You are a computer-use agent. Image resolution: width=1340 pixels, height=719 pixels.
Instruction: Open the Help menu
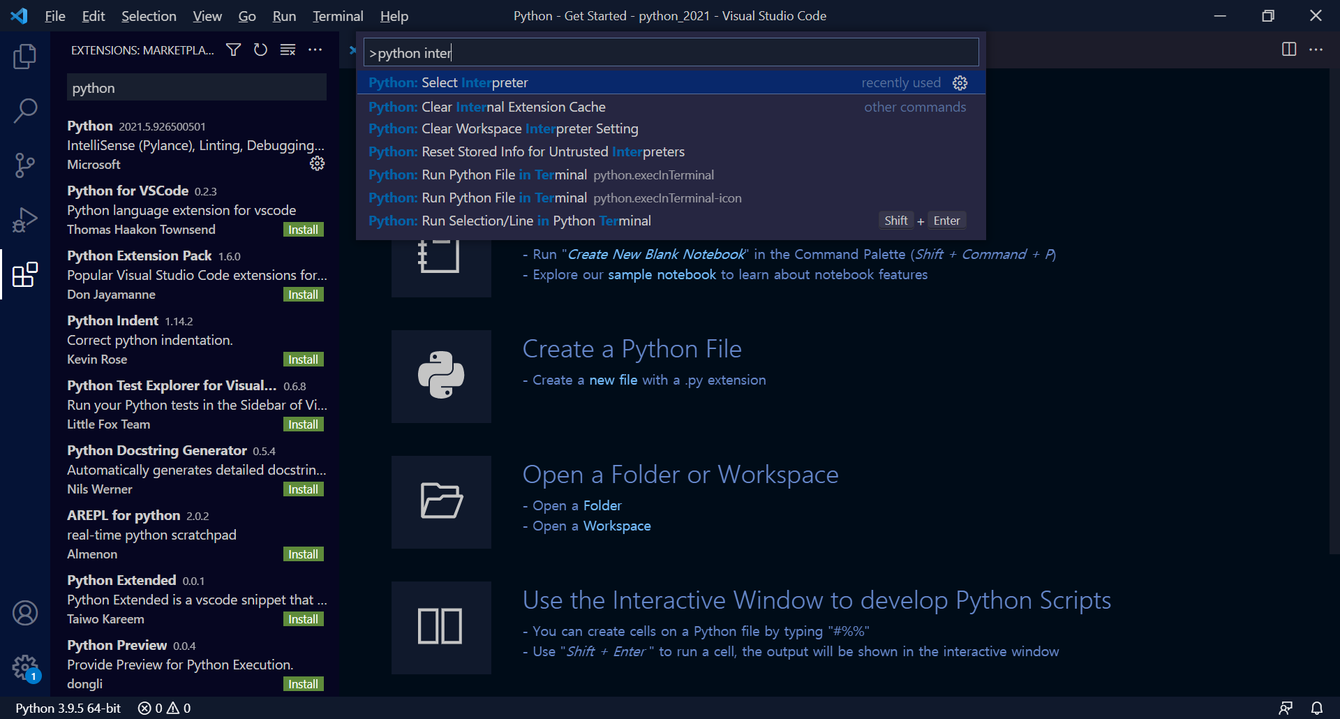pos(394,16)
